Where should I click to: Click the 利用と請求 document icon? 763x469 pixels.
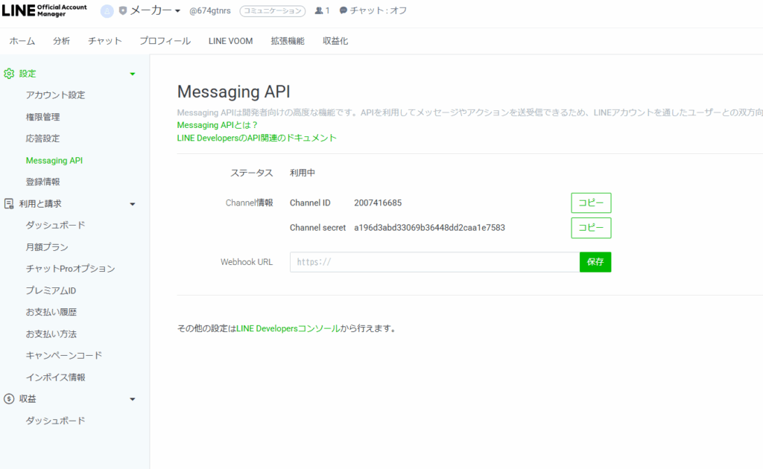[9, 204]
